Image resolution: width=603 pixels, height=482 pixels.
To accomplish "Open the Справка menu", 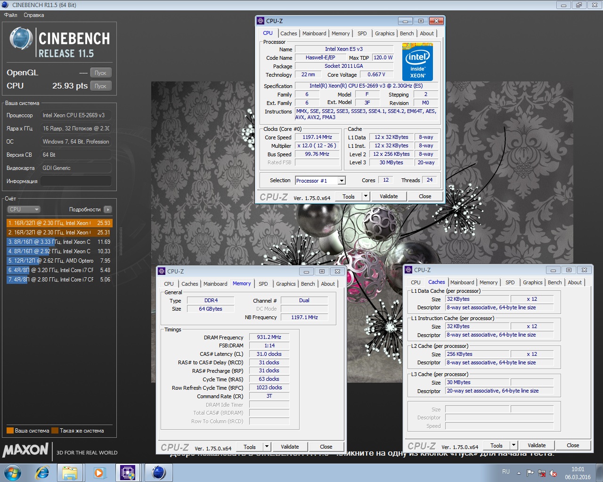I will pos(34,15).
